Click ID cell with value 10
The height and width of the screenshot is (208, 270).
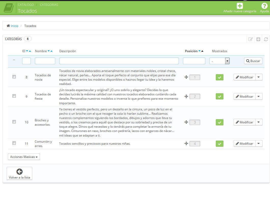click(26, 122)
